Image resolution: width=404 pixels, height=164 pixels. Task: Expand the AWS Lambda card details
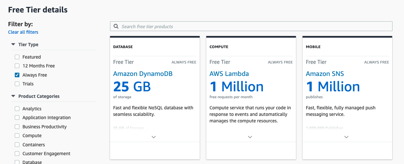pyautogui.click(x=250, y=137)
